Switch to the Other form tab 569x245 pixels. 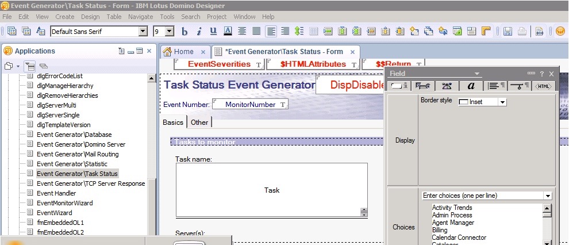[x=199, y=122]
